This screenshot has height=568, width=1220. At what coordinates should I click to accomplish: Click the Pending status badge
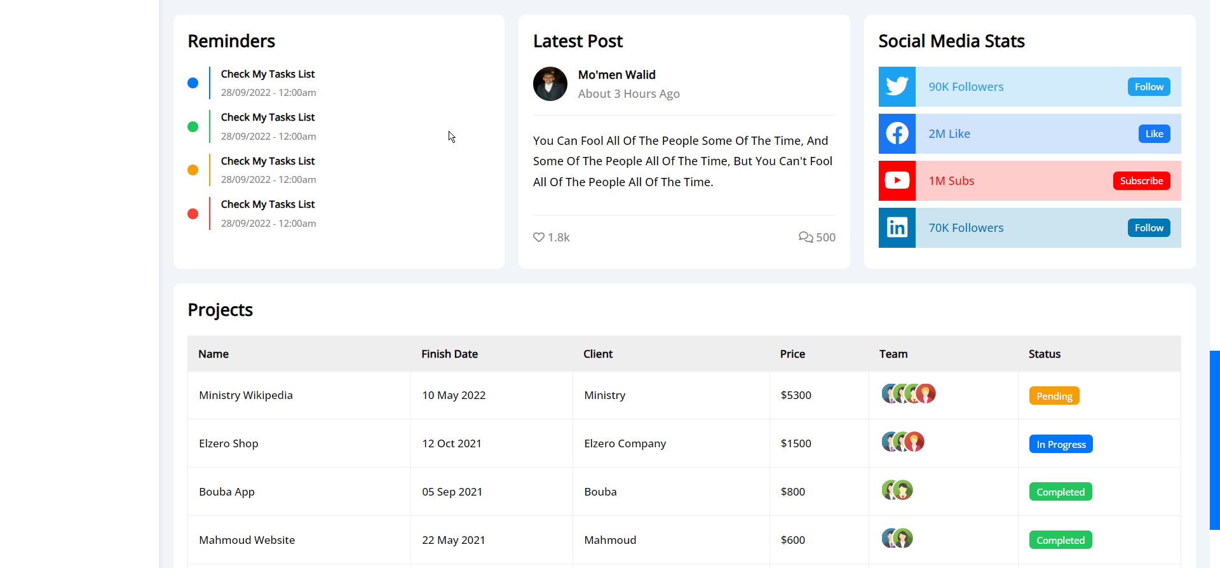tap(1054, 396)
